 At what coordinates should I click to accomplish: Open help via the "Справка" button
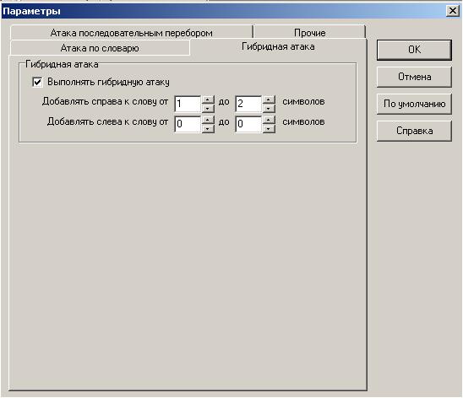coord(414,131)
